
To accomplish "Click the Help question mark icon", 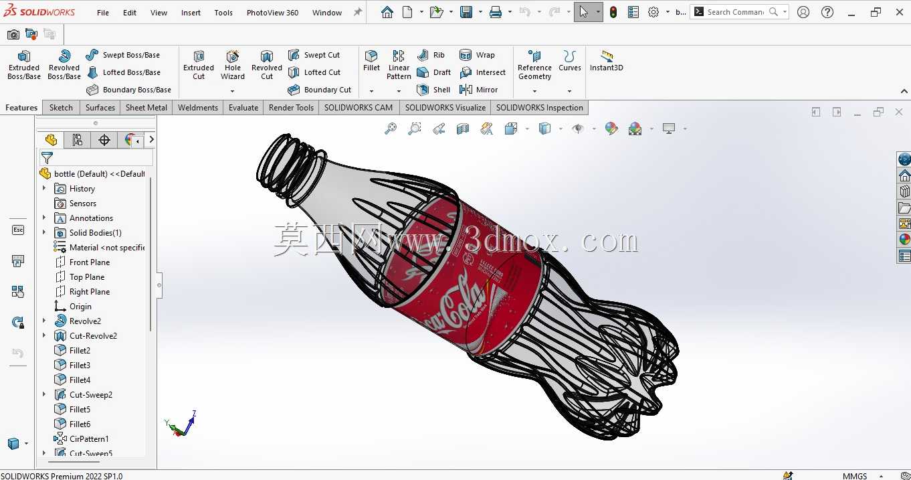I will click(827, 12).
